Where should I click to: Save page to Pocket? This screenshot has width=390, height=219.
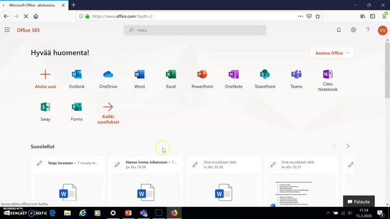click(309, 16)
